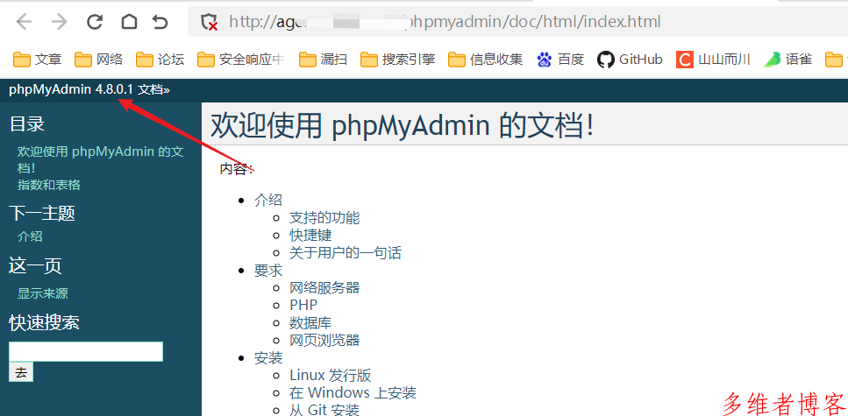
Task: Click the 下一主题 sidebar heading
Action: tap(41, 213)
